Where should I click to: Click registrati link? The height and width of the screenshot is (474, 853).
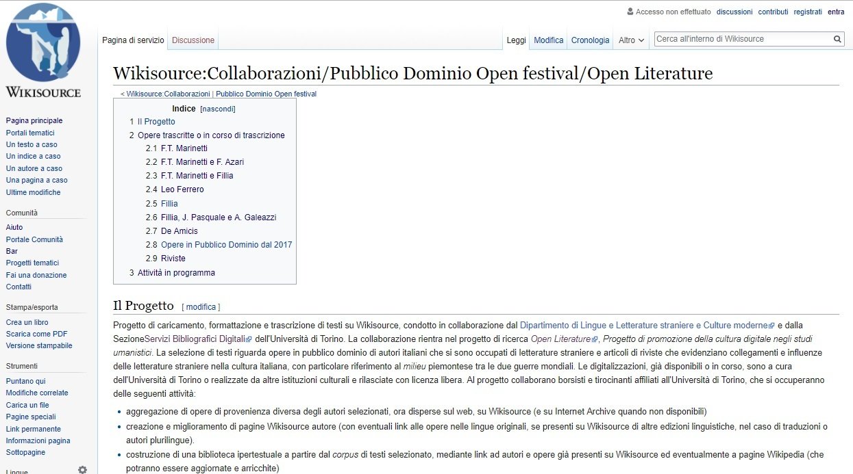tap(808, 12)
